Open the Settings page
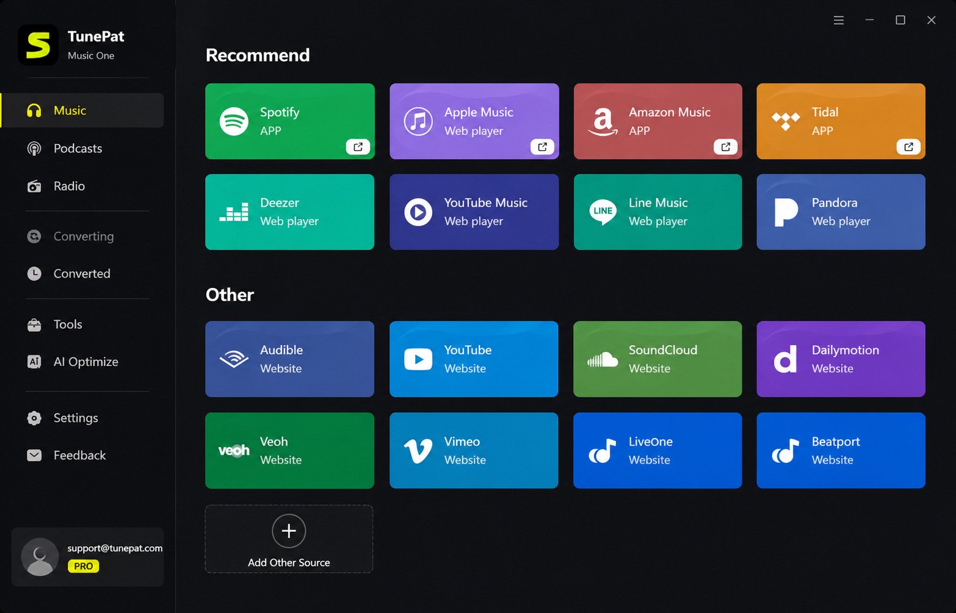The image size is (956, 613). point(82,418)
